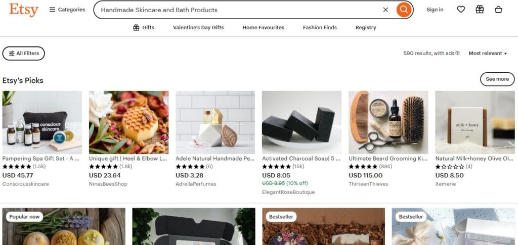Open the gift box icon in header
The image size is (518, 245).
coord(480,10)
